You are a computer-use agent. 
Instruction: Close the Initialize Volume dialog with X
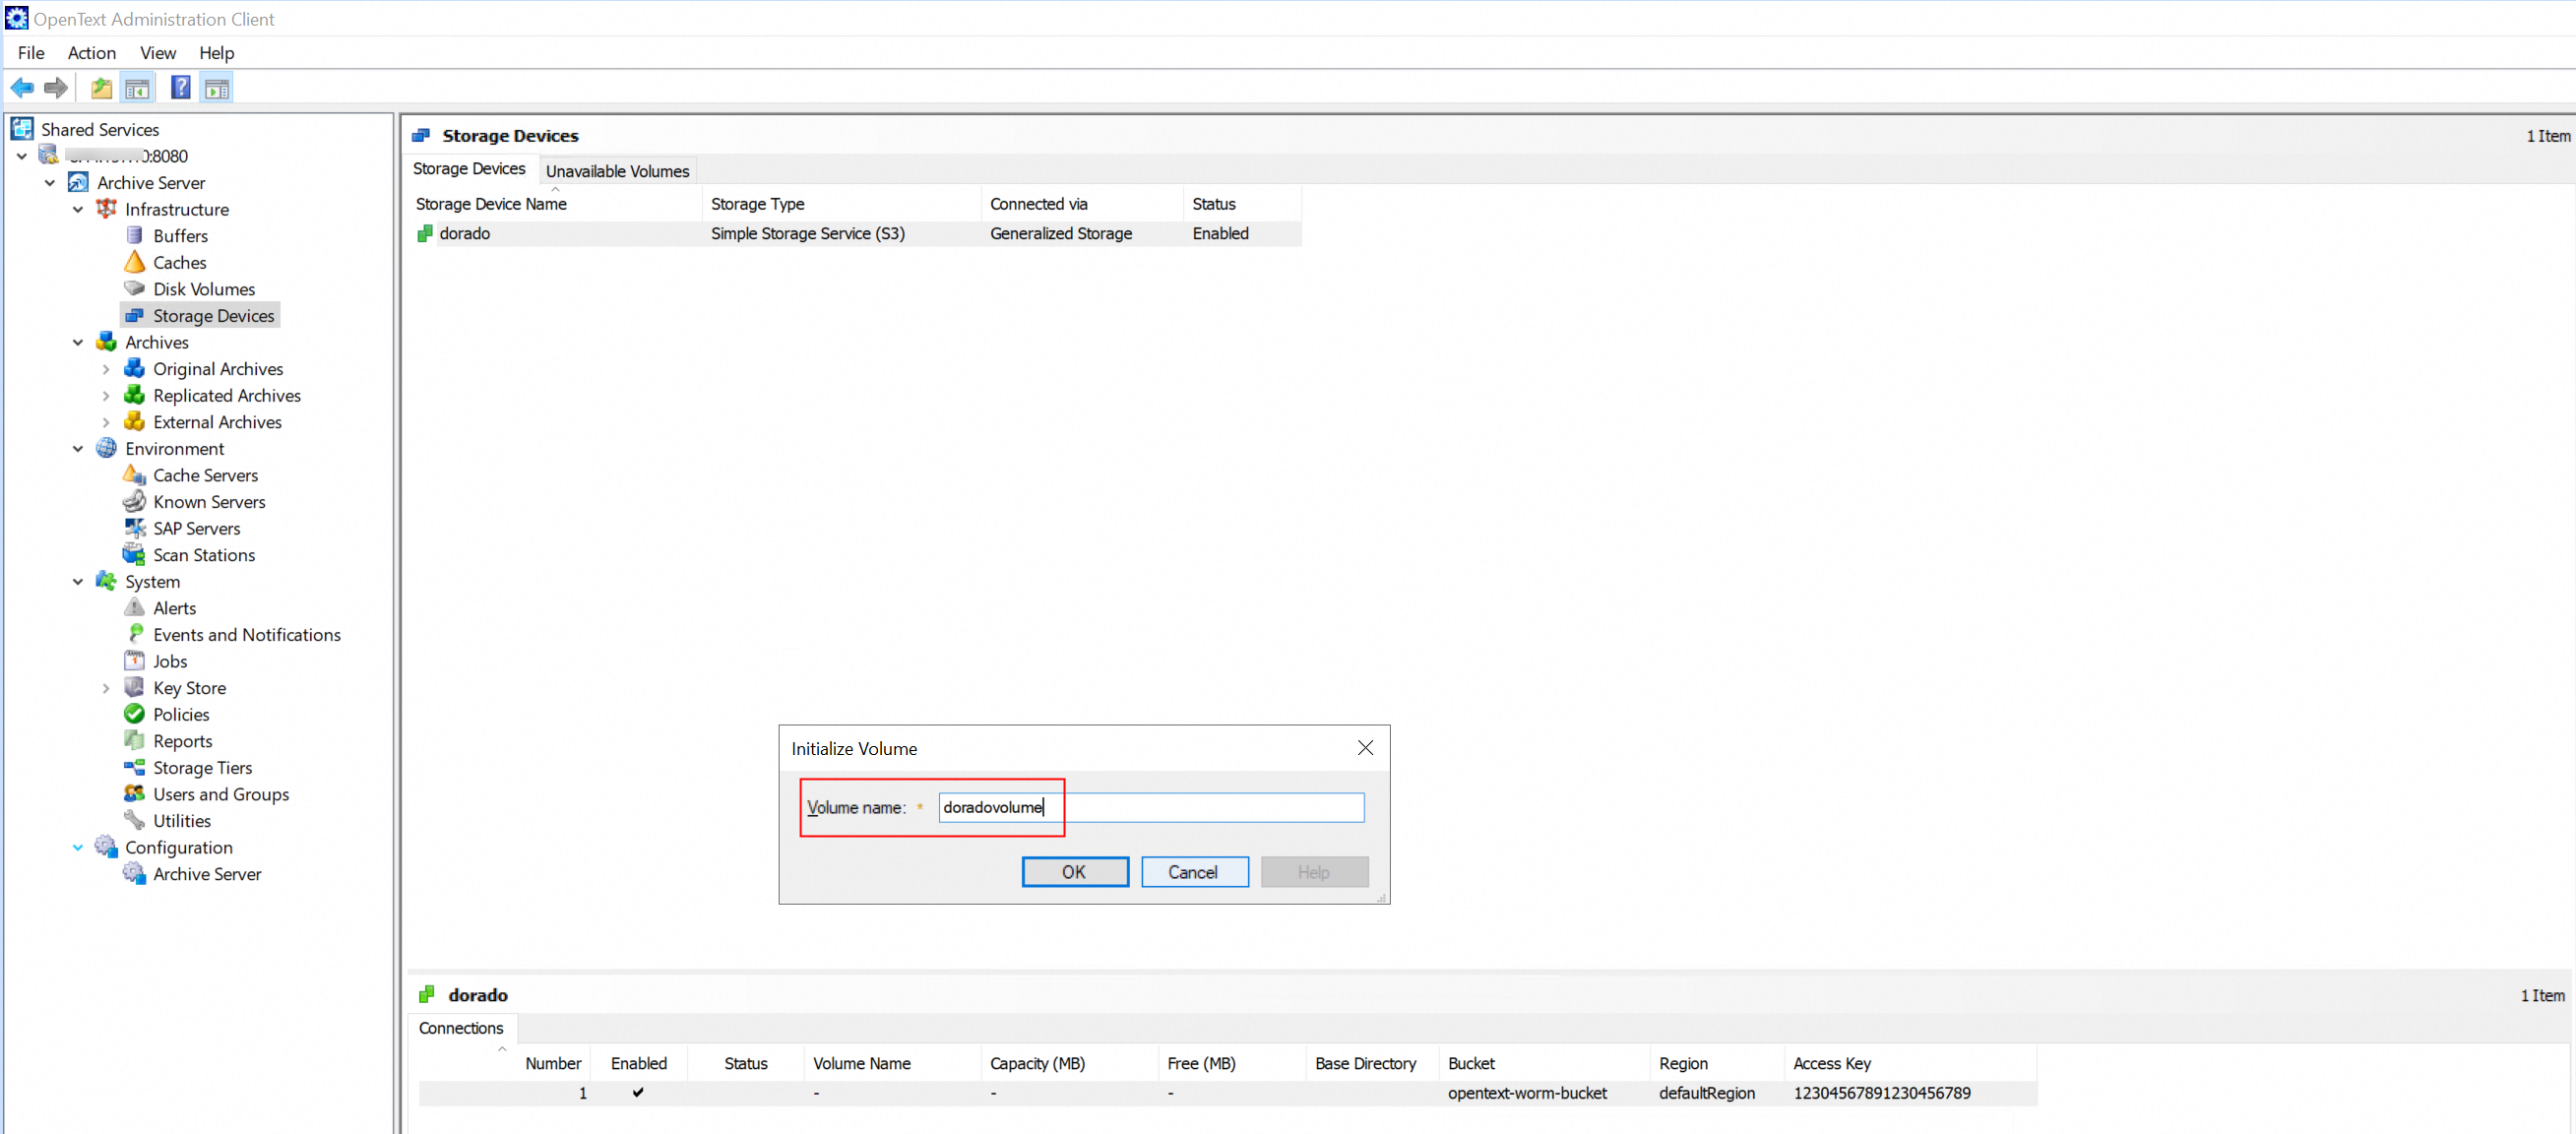[1365, 748]
